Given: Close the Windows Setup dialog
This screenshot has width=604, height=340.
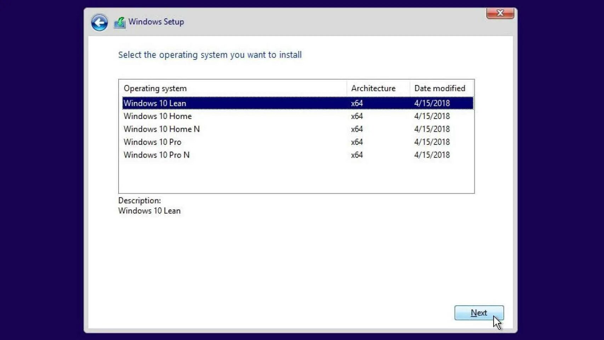Looking at the screenshot, I should (500, 13).
